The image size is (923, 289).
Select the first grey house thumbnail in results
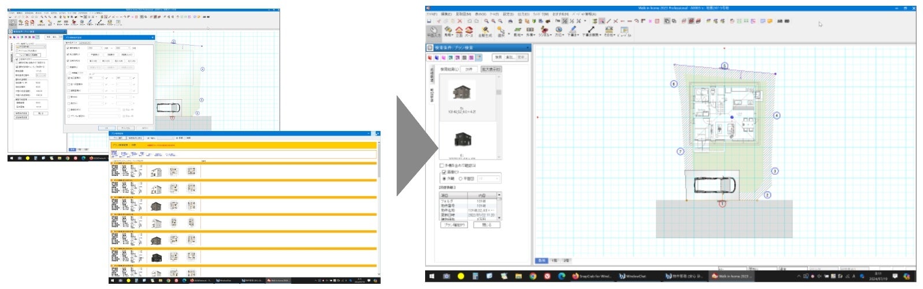(x=461, y=91)
